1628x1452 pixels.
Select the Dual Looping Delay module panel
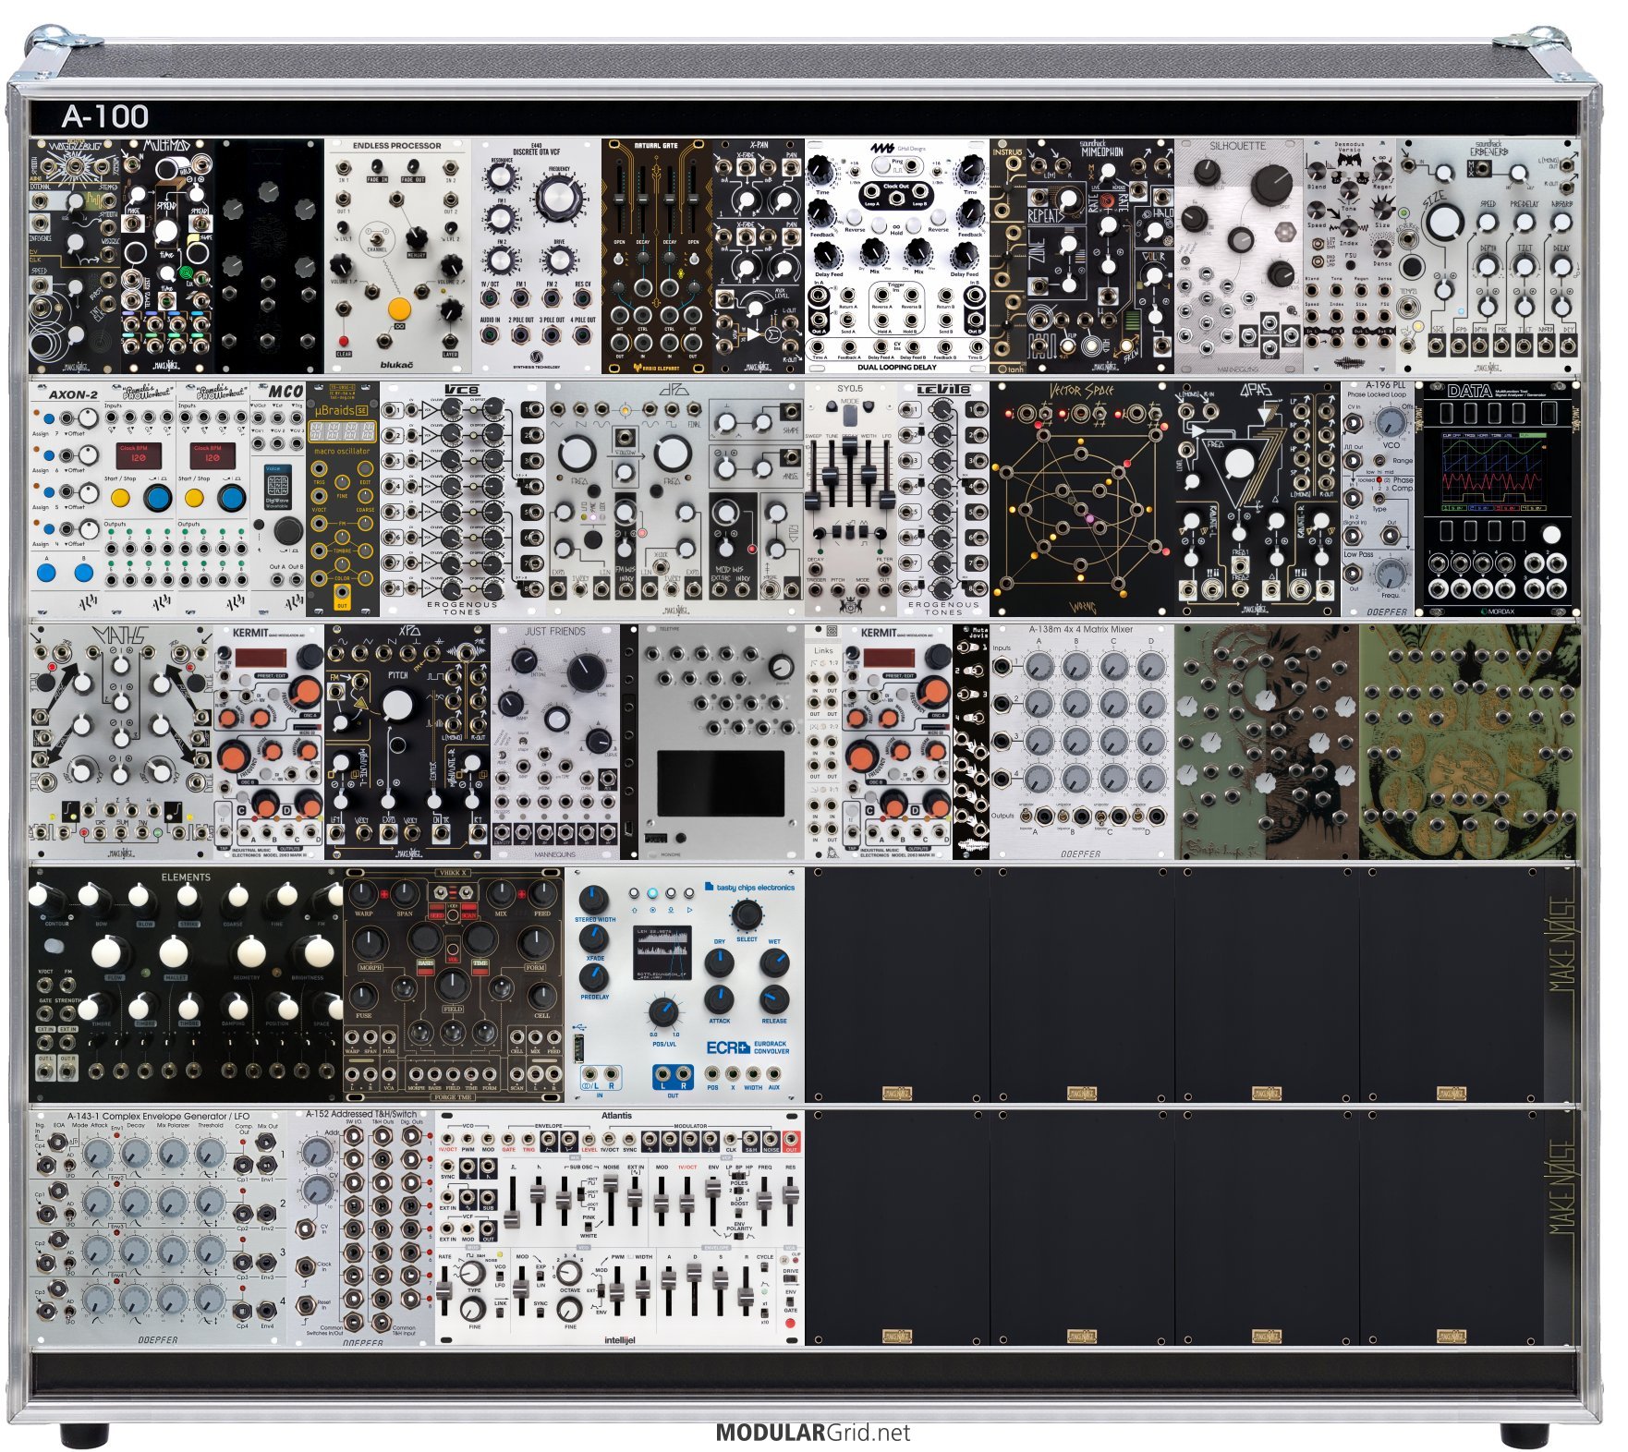[x=896, y=257]
